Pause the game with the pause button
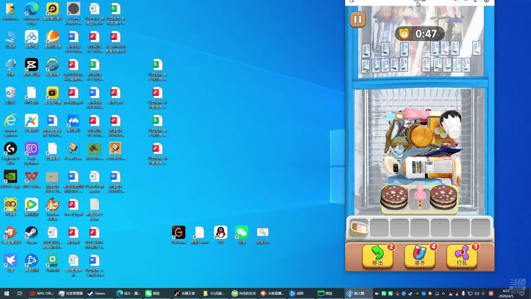Viewport: 531px width, 299px height. click(x=358, y=20)
